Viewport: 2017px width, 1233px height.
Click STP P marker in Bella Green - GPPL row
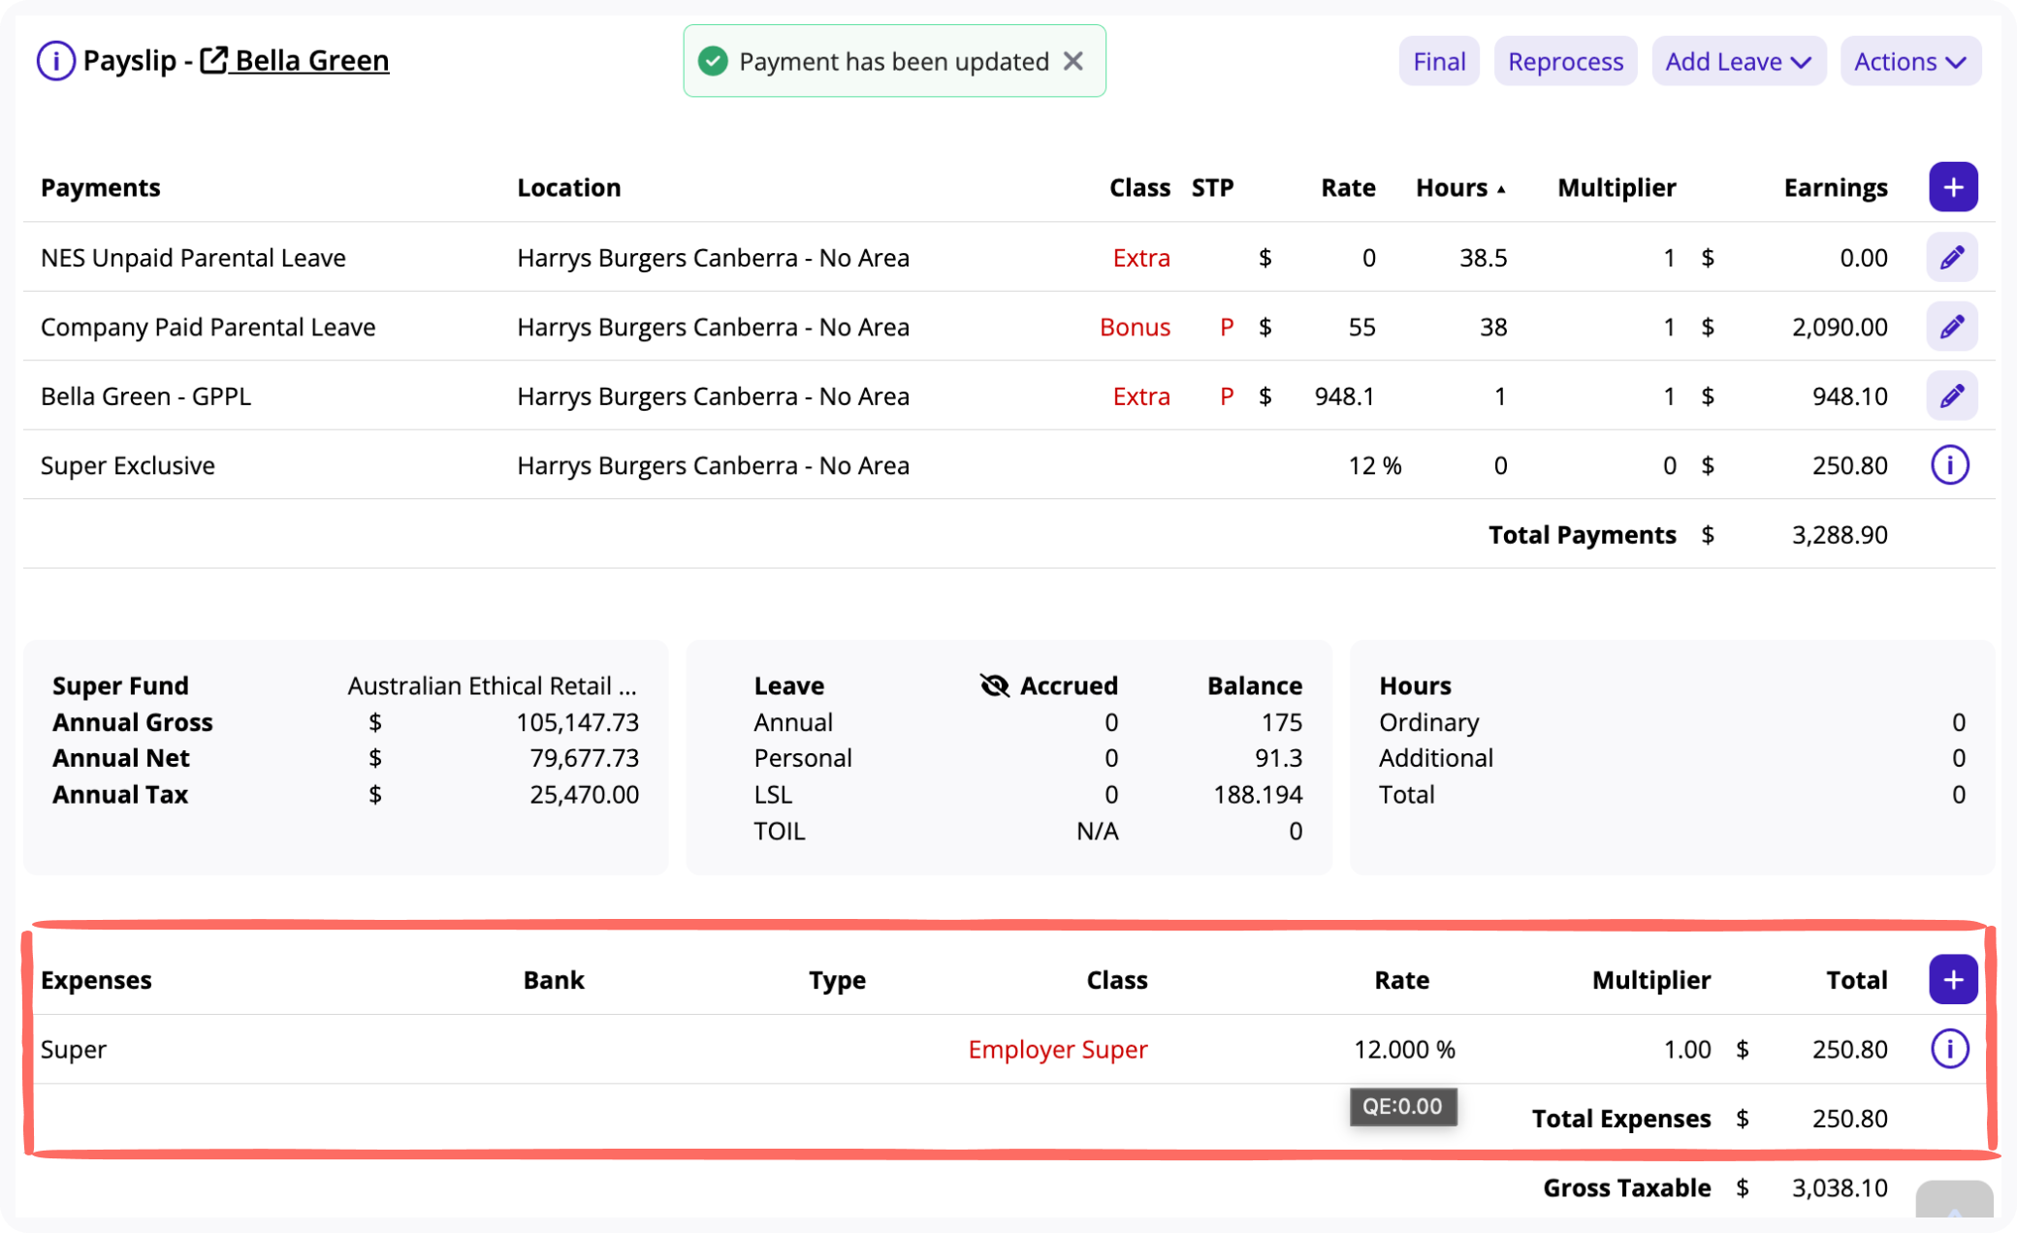[1227, 395]
